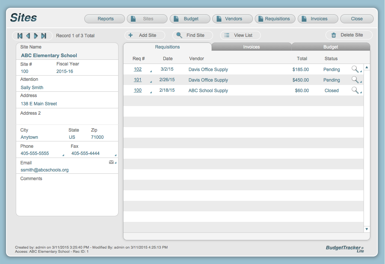
Task: Open requisition number 100 link
Action: [138, 90]
